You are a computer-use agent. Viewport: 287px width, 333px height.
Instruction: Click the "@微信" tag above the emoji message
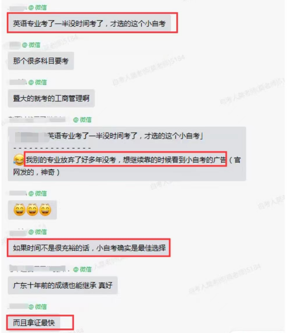[37, 194]
